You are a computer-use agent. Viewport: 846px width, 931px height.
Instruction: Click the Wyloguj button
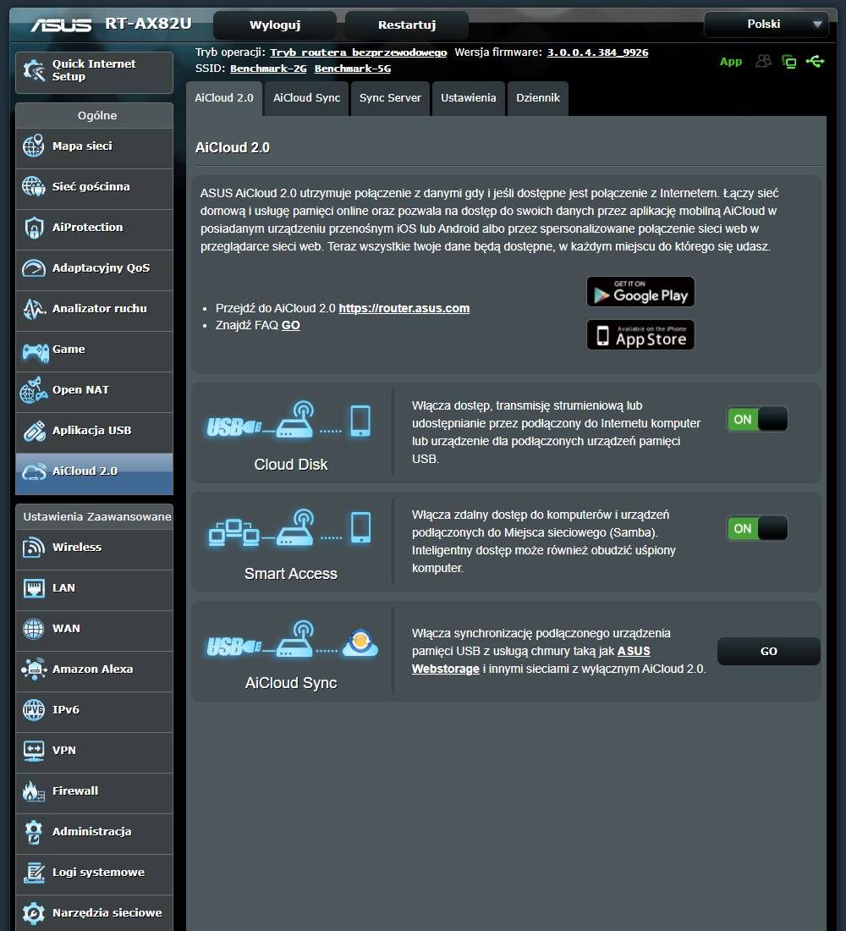tap(275, 25)
